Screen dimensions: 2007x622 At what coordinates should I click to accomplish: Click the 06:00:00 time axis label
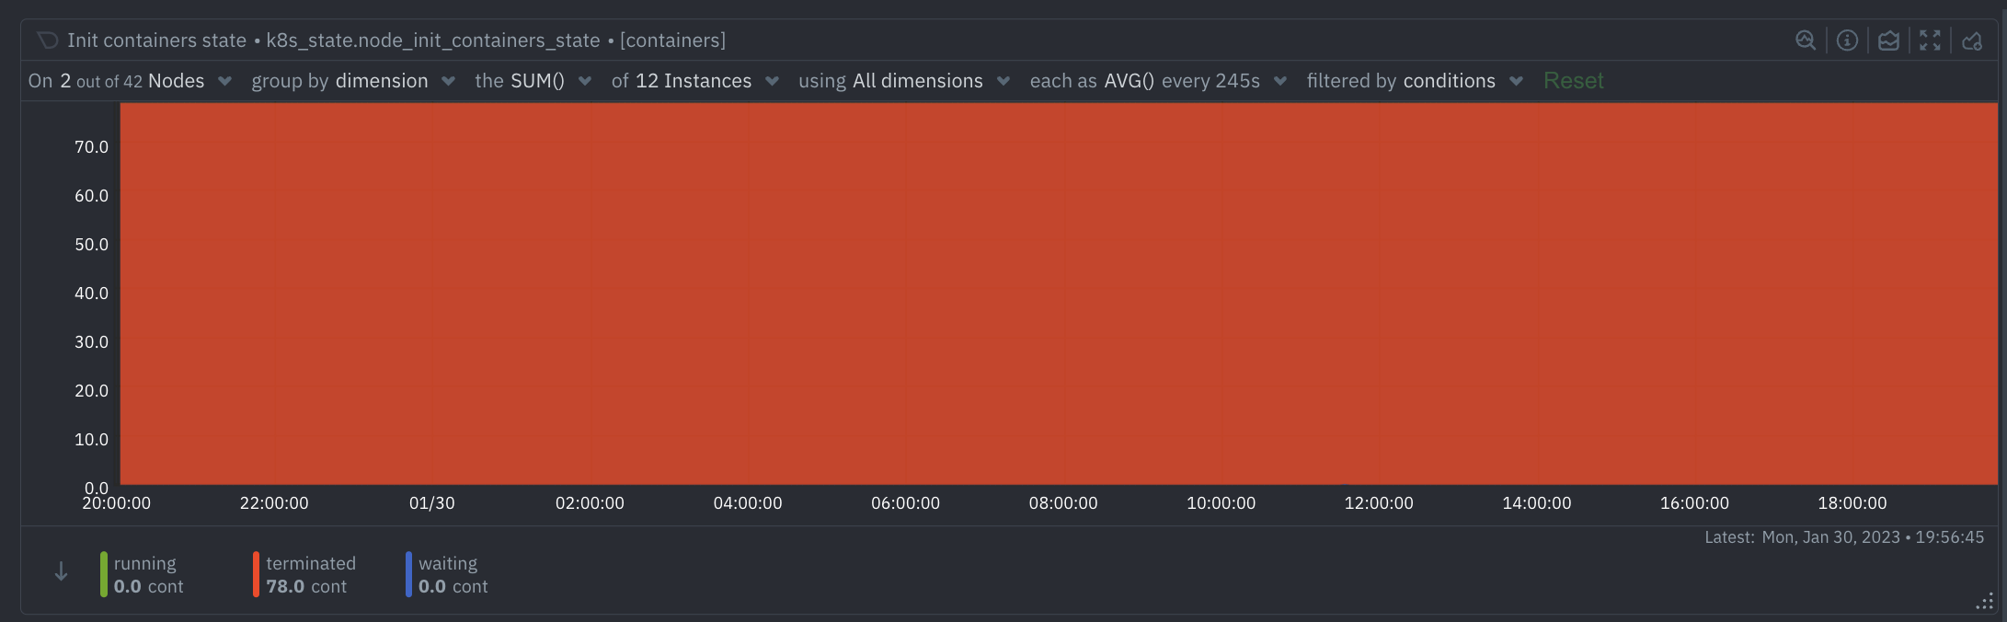pos(905,503)
